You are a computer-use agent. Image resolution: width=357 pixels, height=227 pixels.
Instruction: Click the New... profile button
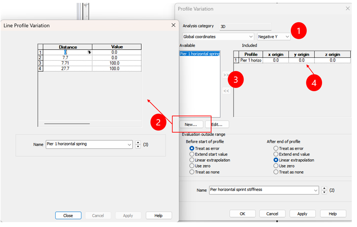coord(191,124)
